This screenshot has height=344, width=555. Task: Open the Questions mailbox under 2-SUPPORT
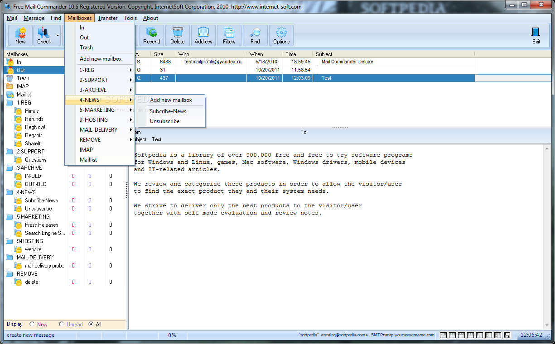click(35, 160)
